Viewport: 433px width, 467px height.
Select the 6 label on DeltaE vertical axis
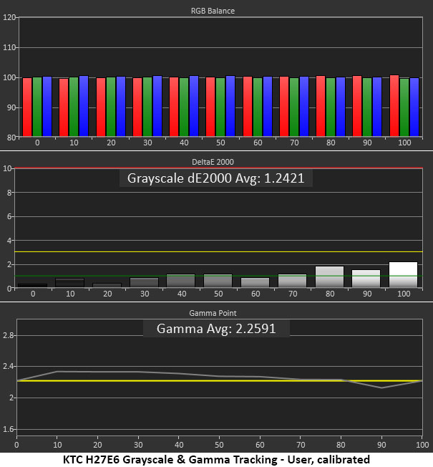[9, 216]
